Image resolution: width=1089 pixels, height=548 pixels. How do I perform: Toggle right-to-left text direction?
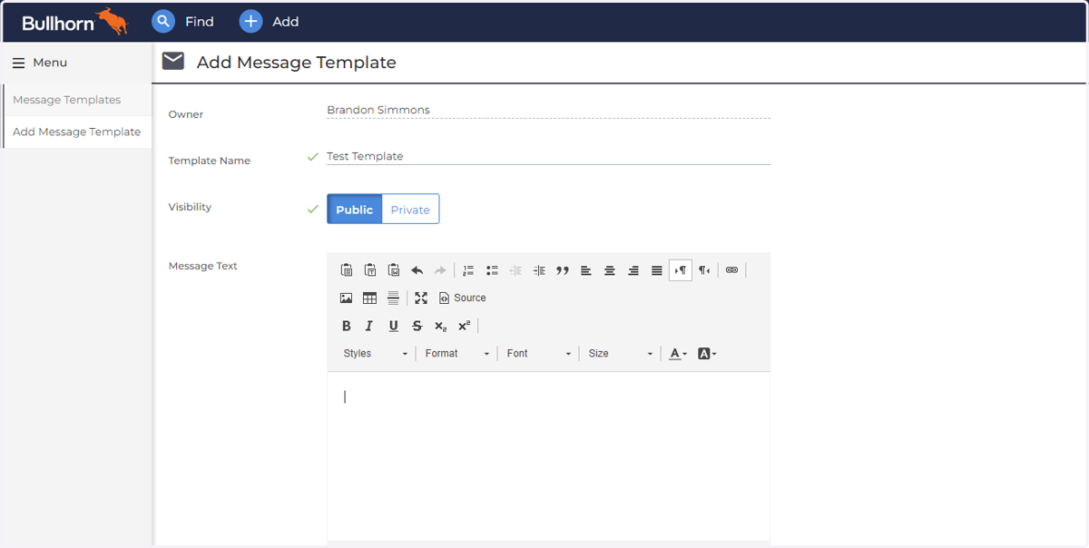704,270
